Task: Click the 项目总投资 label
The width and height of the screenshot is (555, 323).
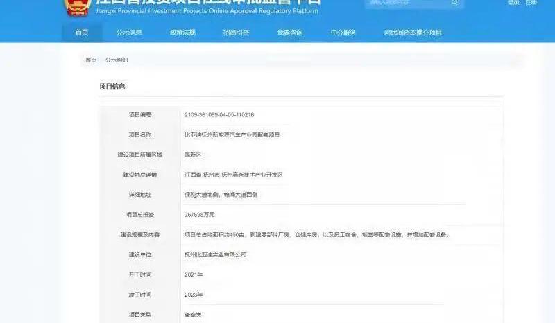Action: (140, 215)
